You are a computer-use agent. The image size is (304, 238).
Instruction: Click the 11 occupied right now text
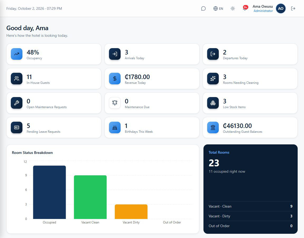[x=227, y=172]
